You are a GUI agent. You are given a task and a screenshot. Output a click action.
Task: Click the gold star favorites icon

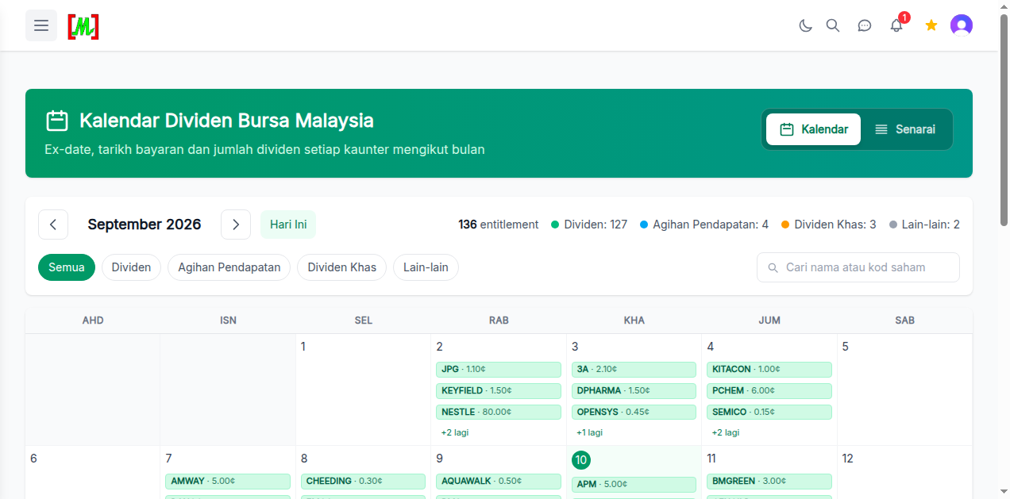click(x=931, y=25)
